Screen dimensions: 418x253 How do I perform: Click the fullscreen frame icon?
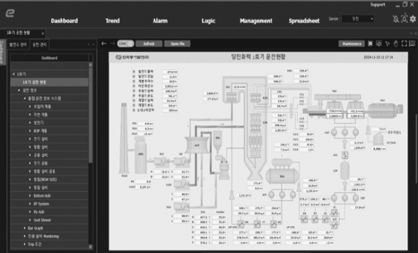click(404, 44)
